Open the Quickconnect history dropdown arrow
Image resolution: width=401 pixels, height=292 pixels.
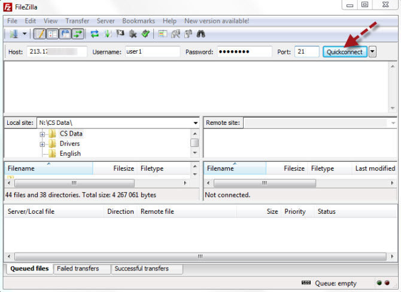(x=373, y=52)
